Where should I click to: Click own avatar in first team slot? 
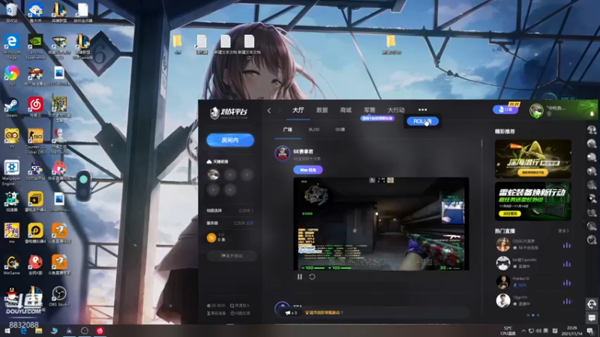click(213, 174)
